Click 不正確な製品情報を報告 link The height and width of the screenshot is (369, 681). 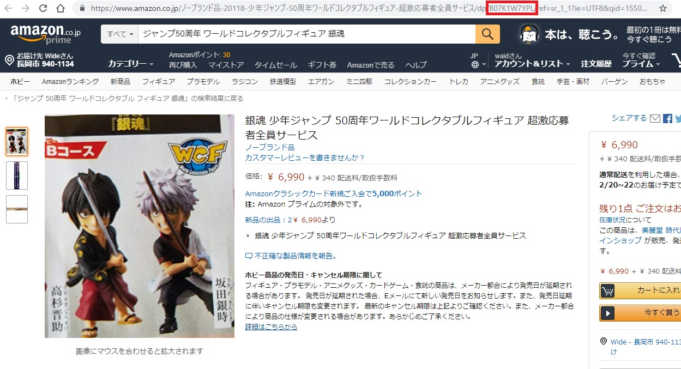[291, 256]
